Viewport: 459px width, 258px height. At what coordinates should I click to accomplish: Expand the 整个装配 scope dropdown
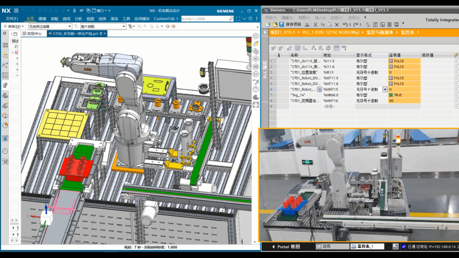coord(124,26)
